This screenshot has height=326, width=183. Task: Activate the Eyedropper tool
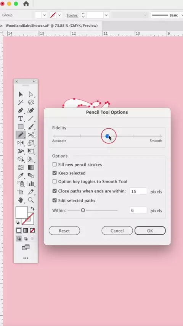(x=21, y=176)
